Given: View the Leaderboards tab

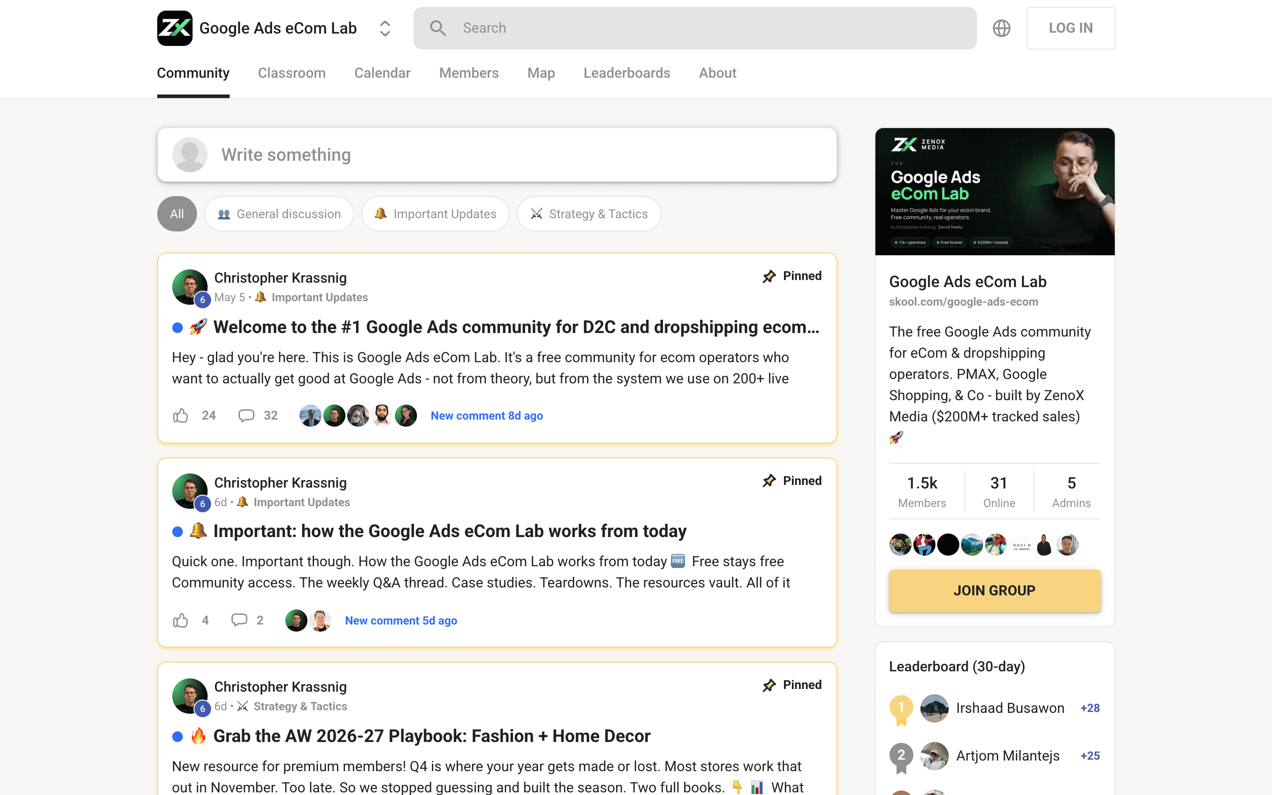Looking at the screenshot, I should click(x=627, y=73).
